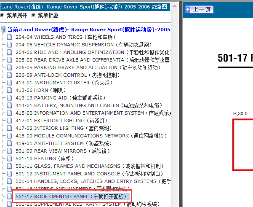253x207 pixels.
Task: Click page icon beside 501-12 INSTRUMENT PANEL
Action: (10, 174)
